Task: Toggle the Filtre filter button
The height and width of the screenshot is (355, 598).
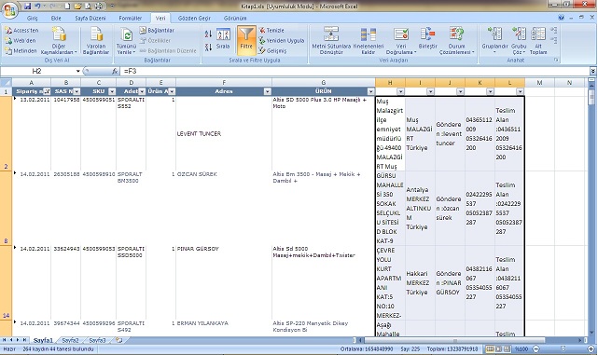Action: tap(246, 40)
